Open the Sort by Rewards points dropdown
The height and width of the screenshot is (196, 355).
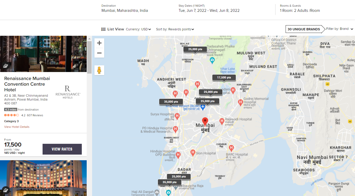pos(175,29)
